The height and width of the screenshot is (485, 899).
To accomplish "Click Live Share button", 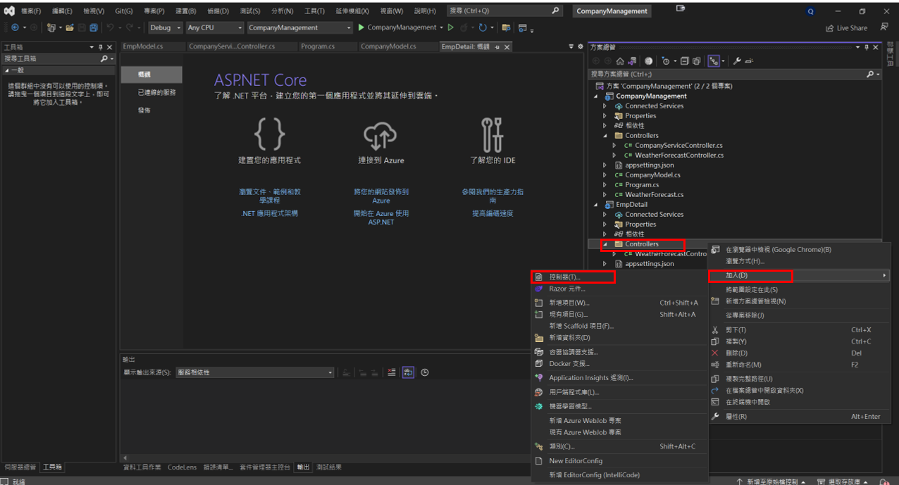I will (846, 28).
